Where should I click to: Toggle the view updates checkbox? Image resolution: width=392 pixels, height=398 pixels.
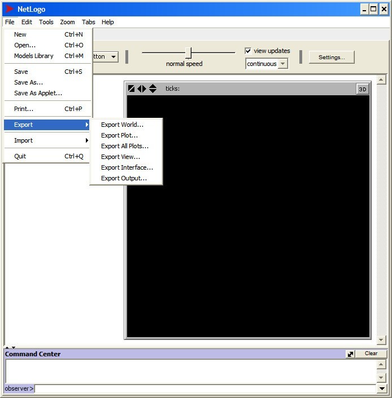248,51
